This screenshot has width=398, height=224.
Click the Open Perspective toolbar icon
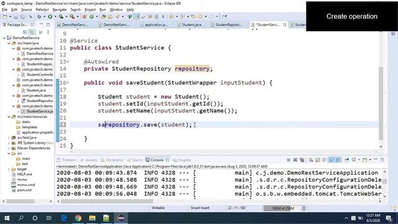click(224, 17)
